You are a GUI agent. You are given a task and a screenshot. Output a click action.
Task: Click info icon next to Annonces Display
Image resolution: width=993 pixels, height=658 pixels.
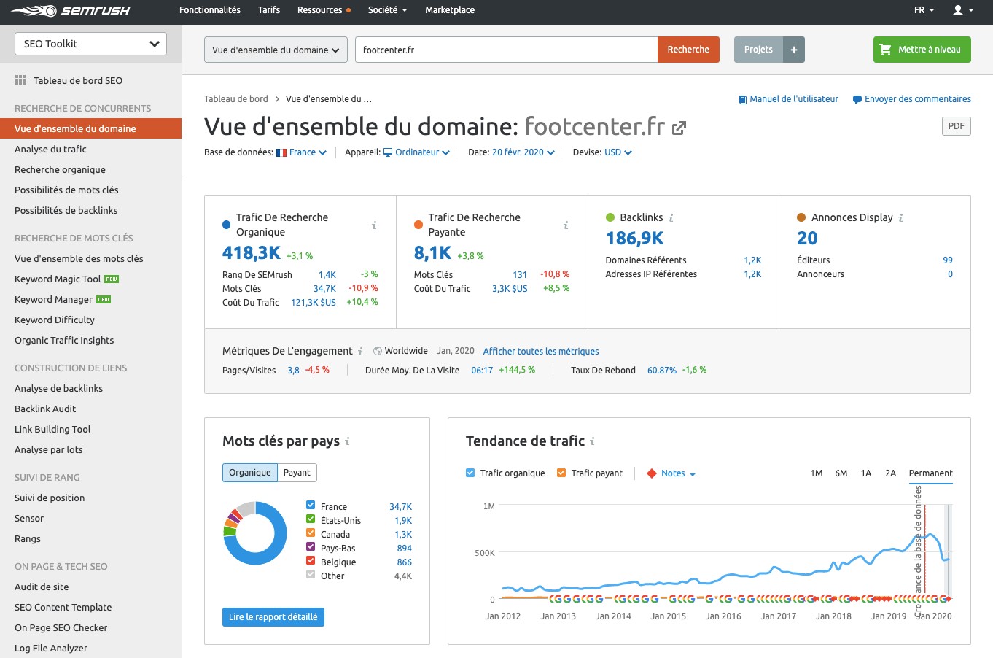click(900, 217)
